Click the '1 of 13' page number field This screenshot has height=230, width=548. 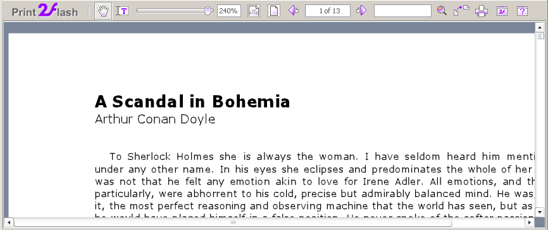[328, 11]
